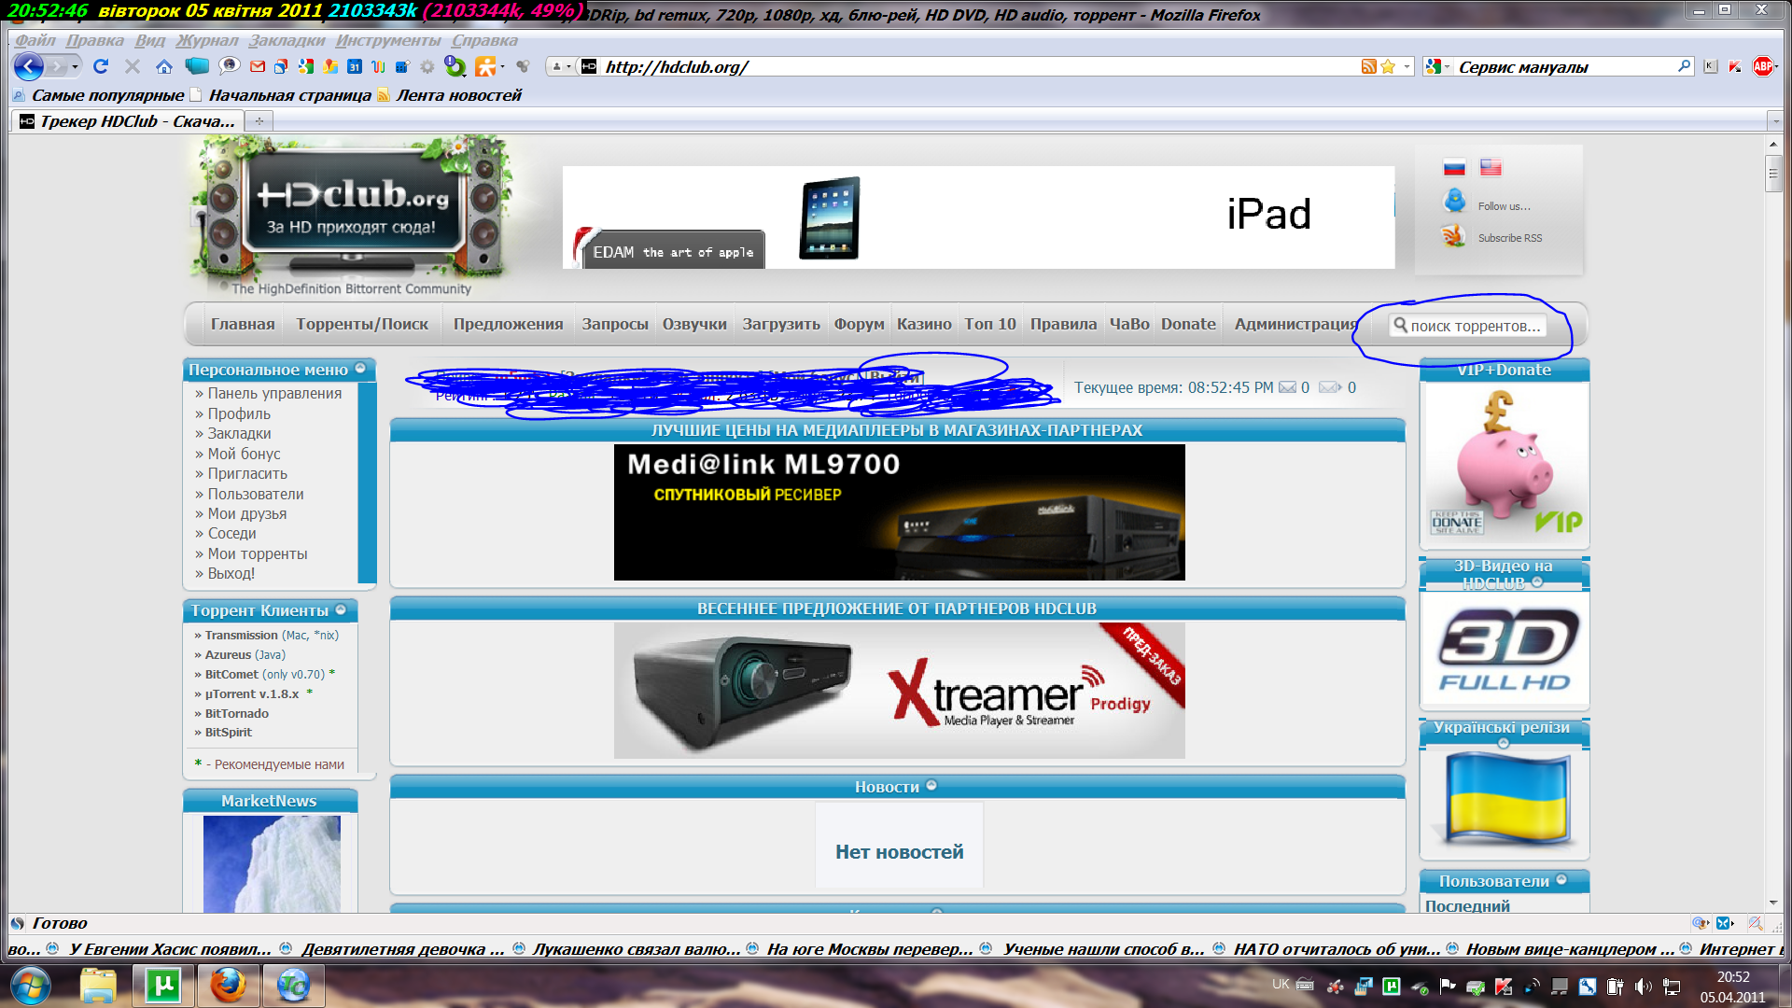Open the Закладки menu

tap(287, 40)
